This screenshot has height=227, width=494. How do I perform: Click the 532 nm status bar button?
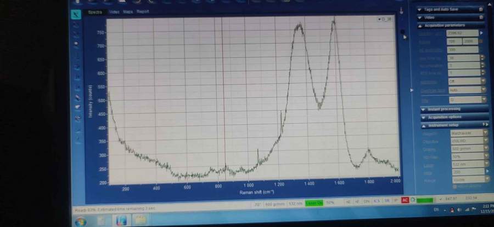pyautogui.click(x=295, y=203)
